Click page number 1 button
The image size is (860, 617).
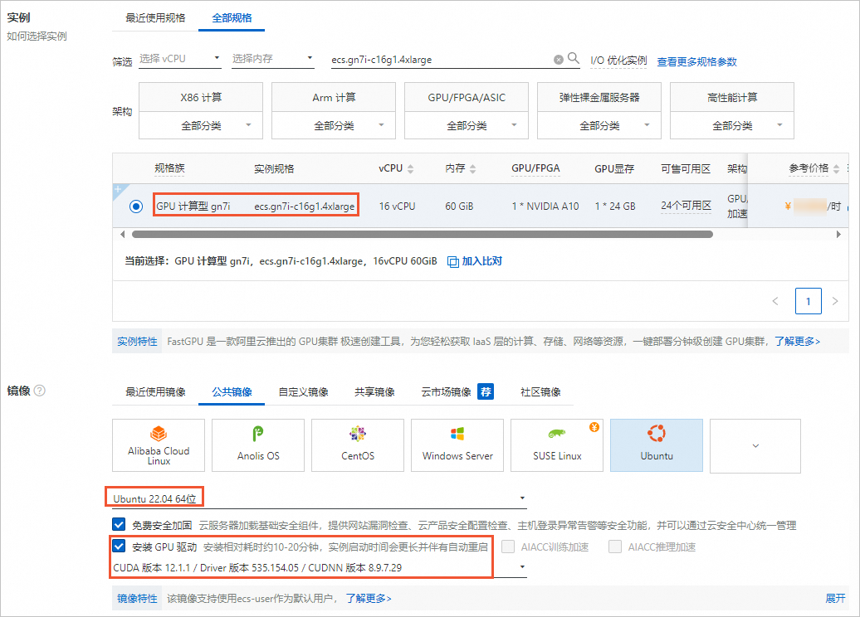coord(808,301)
